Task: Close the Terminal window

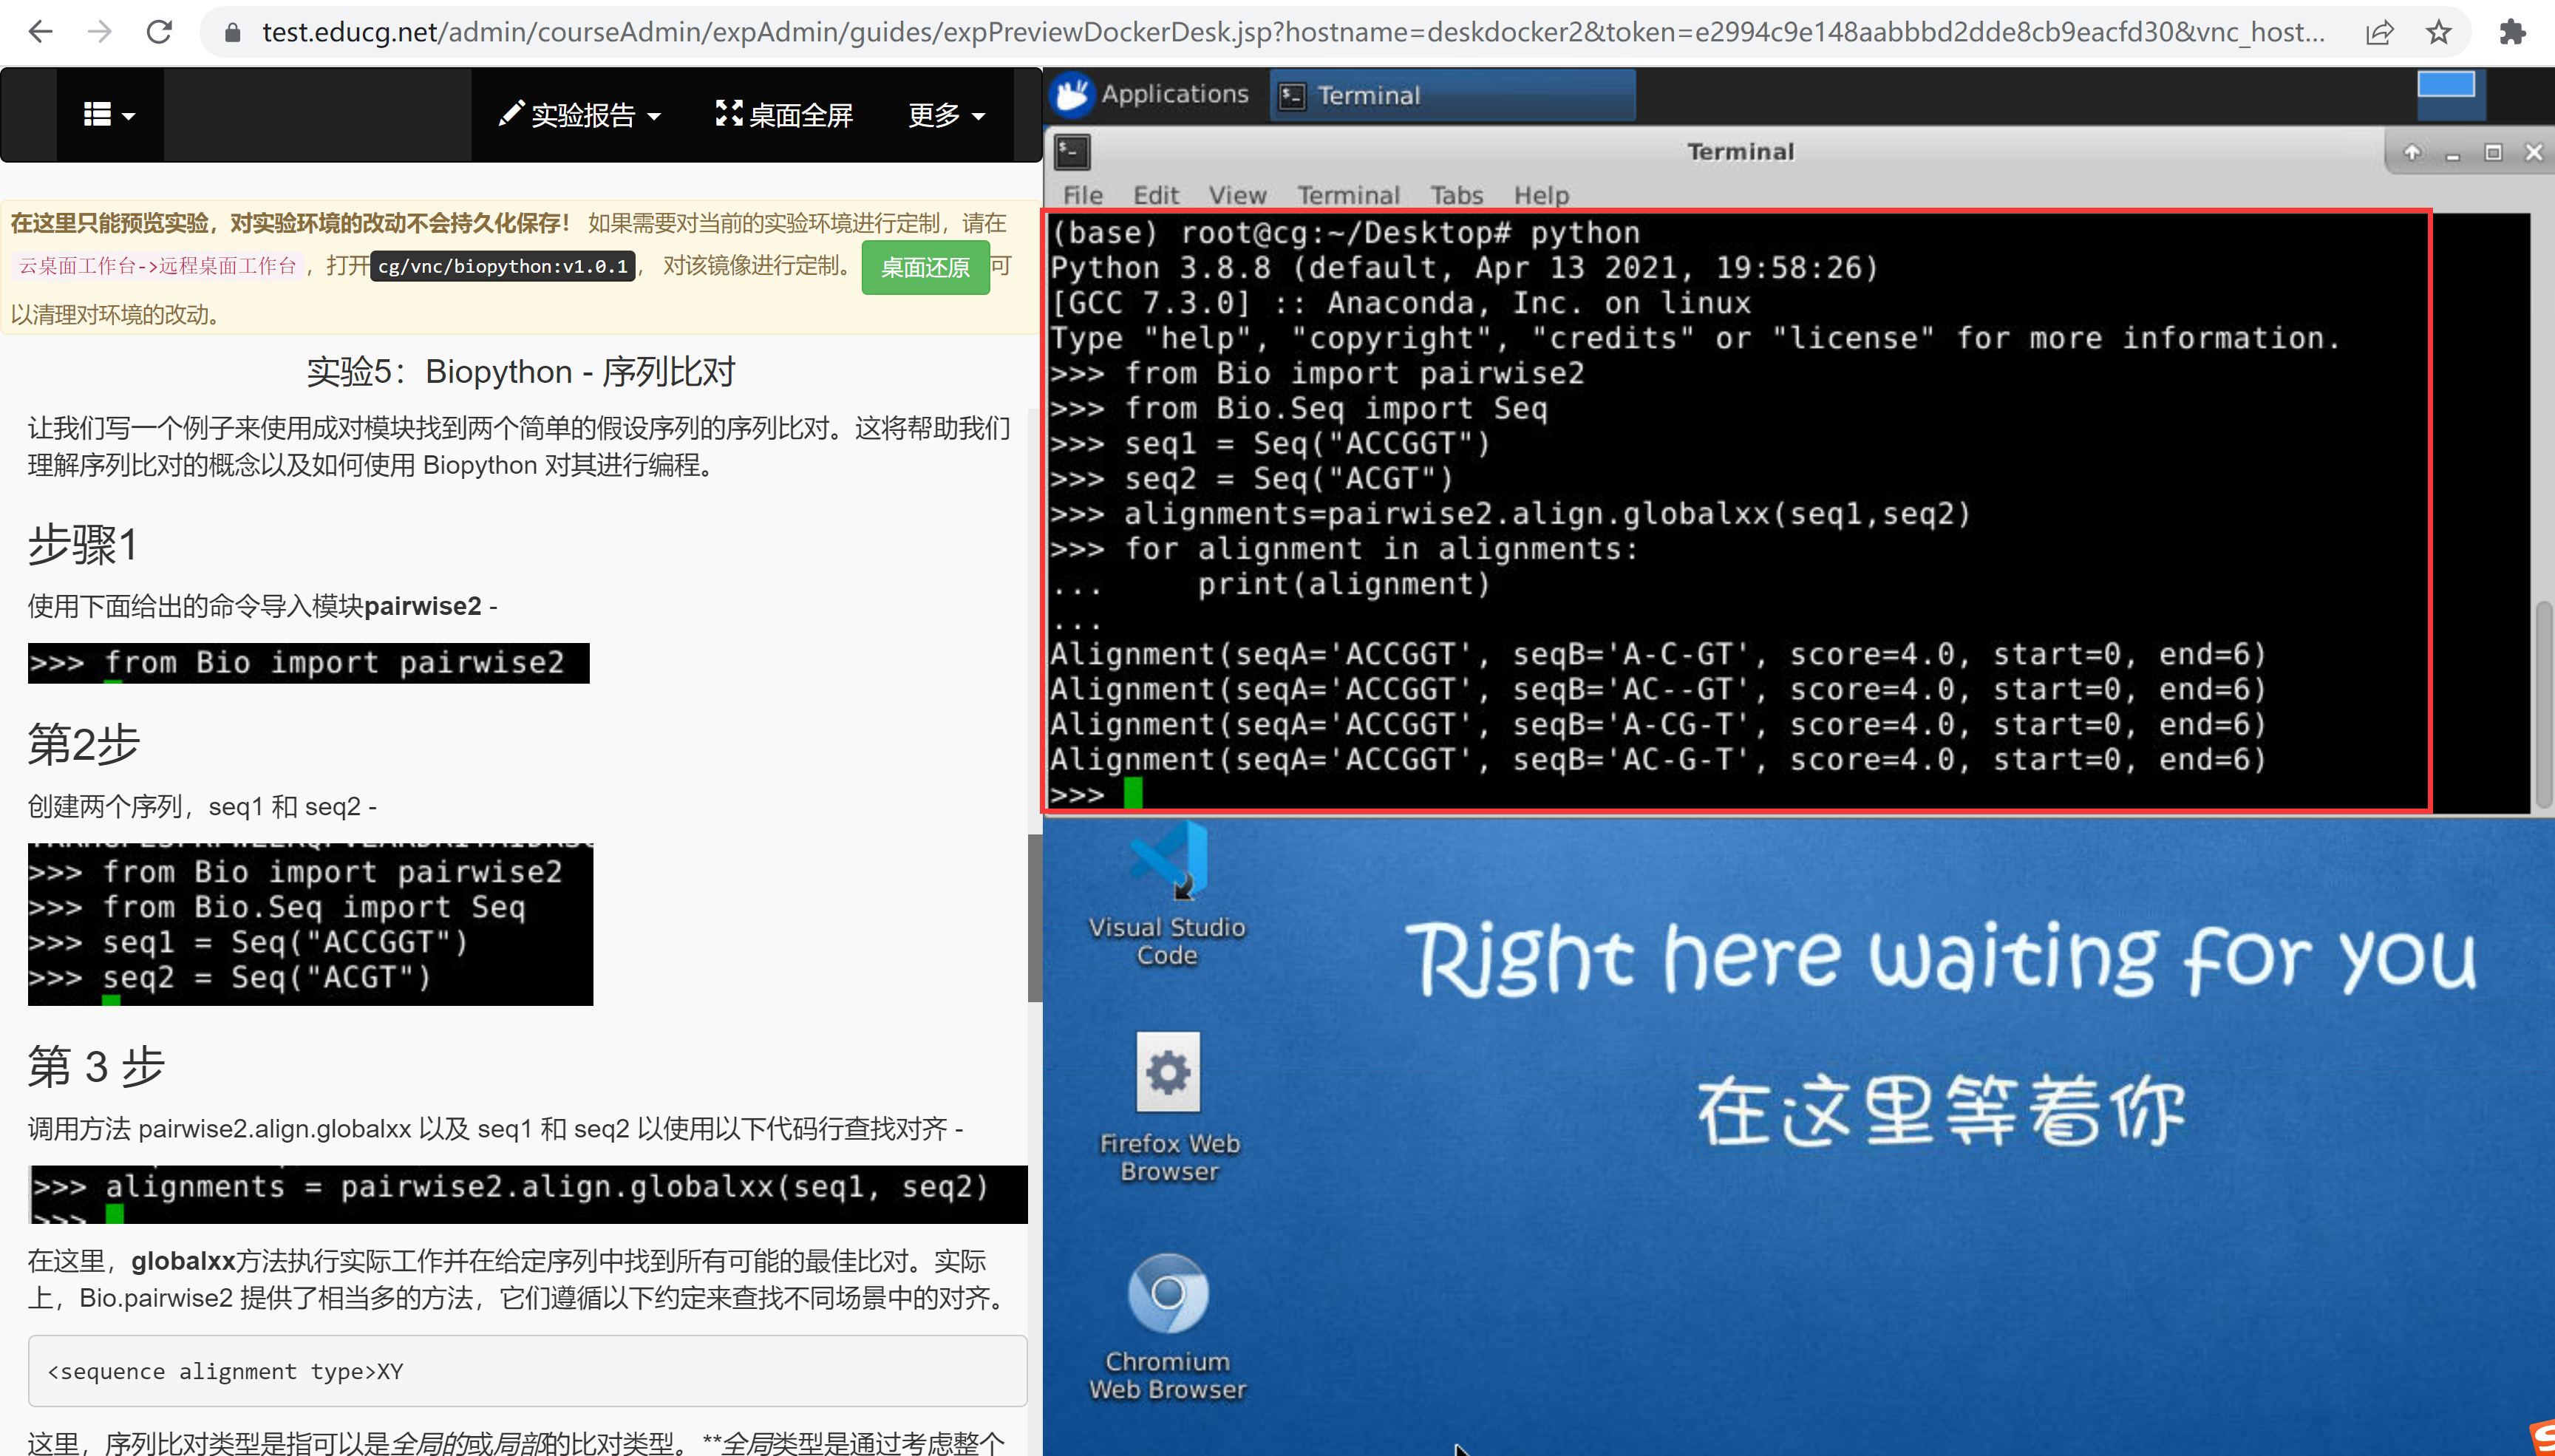Action: click(2533, 152)
